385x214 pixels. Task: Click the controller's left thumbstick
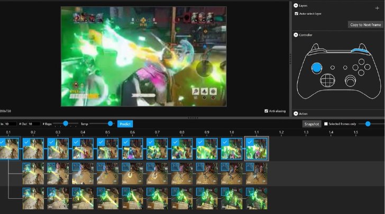pos(316,68)
